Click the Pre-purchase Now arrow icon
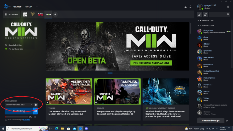This screenshot has width=233, height=131. (6, 49)
